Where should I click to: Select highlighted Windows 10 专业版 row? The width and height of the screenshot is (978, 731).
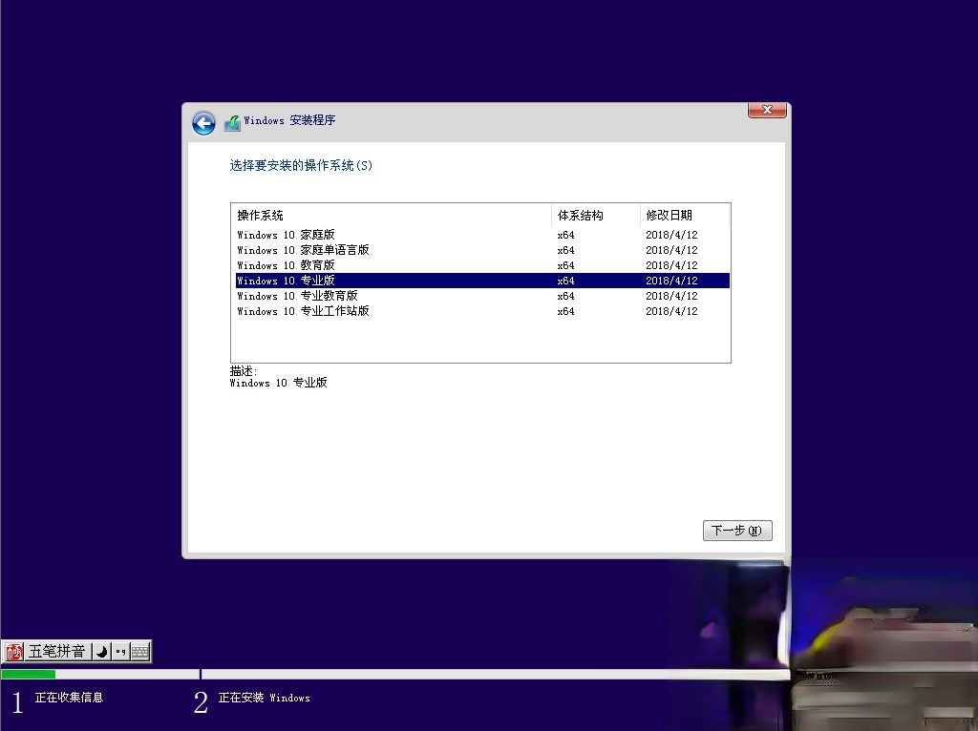tap(482, 281)
